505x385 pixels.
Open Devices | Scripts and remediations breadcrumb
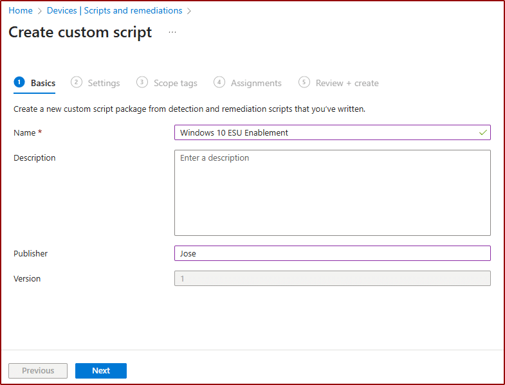coord(115,10)
